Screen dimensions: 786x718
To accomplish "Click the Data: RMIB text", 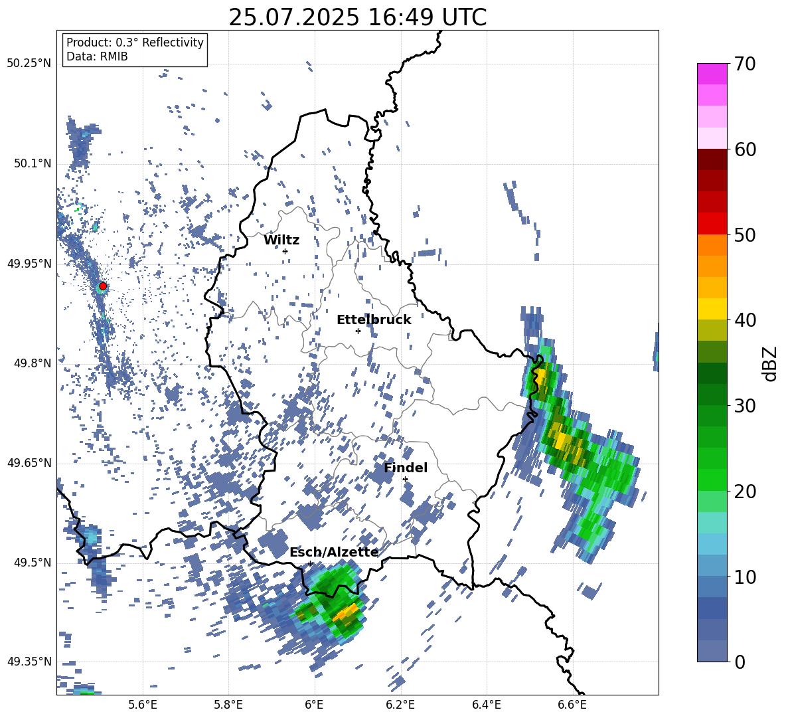I will tap(97, 56).
